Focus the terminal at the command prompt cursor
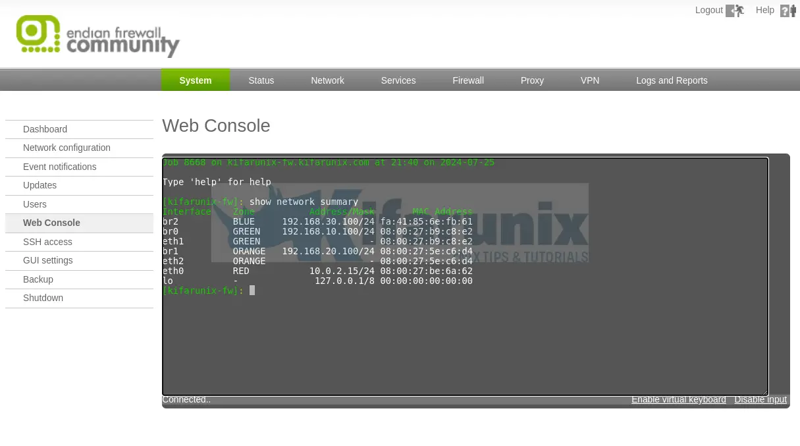 pyautogui.click(x=252, y=291)
